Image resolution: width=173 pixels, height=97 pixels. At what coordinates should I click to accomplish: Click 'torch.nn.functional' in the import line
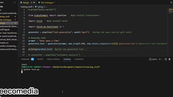(x=47, y=27)
